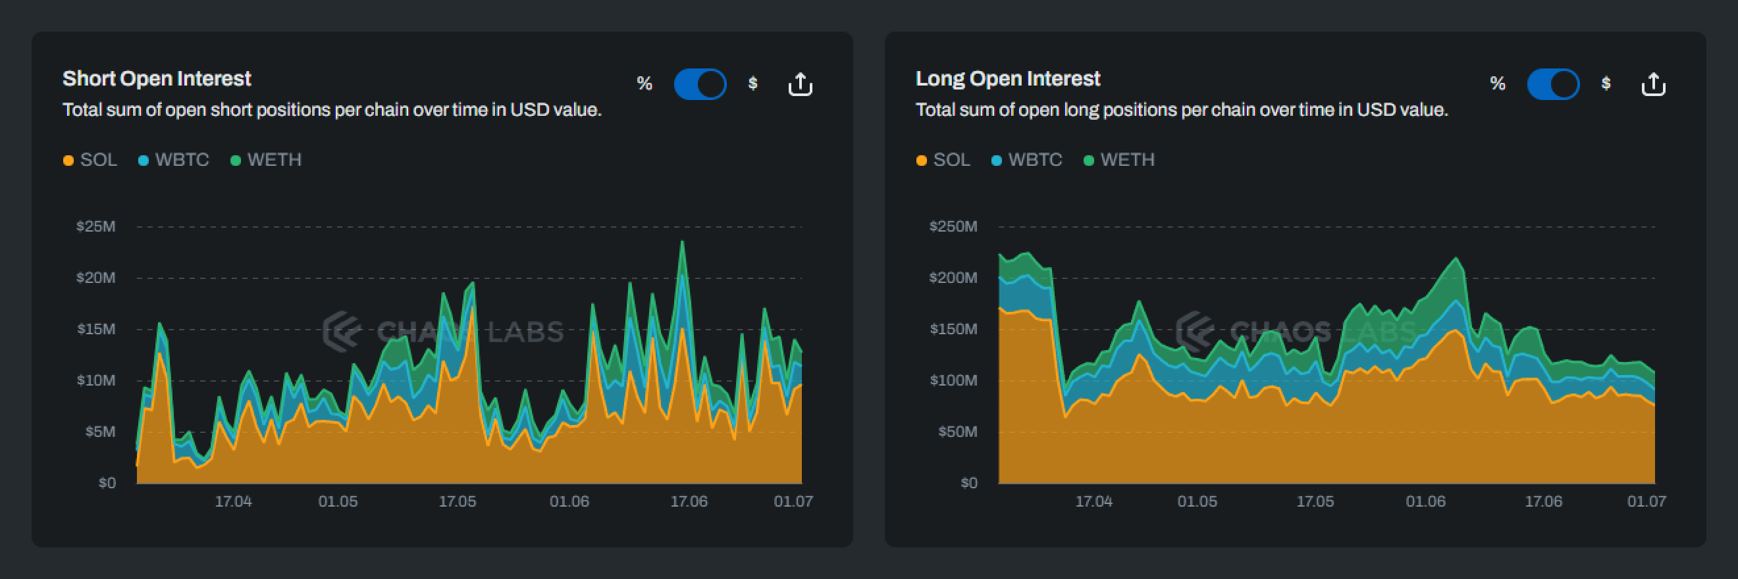Toggle Short Open Interest percent/dollar switch
This screenshot has width=1738, height=579.
pyautogui.click(x=700, y=84)
